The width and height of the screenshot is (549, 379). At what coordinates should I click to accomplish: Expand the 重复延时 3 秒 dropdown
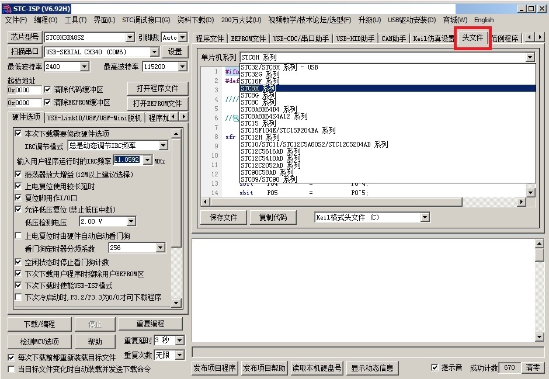click(180, 340)
